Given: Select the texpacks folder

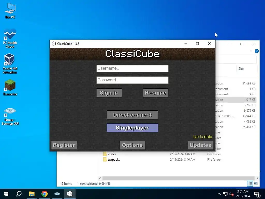Looking at the screenshot, I should [114, 160].
